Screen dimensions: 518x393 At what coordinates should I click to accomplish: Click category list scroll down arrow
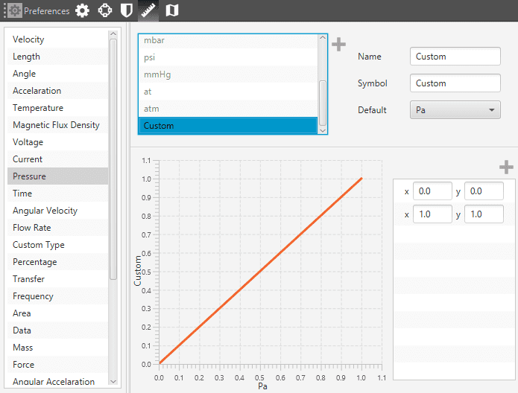(x=113, y=381)
